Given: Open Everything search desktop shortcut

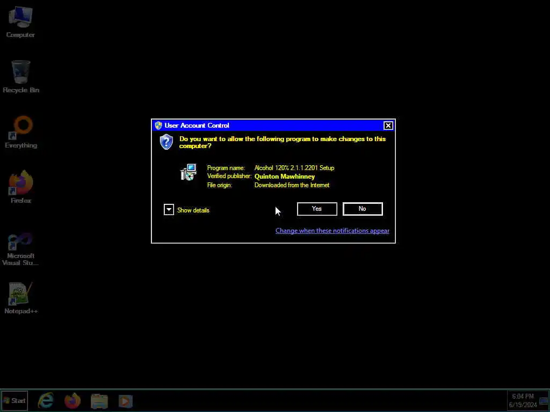Looking at the screenshot, I should (x=21, y=132).
